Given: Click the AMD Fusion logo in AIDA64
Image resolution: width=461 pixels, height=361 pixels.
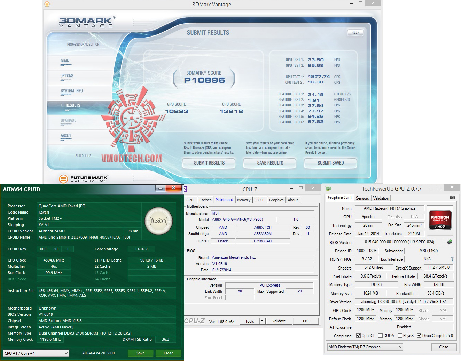Looking at the screenshot, I should coord(158,221).
